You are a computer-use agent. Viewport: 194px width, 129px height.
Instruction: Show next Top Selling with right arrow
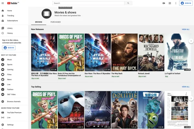(191, 98)
